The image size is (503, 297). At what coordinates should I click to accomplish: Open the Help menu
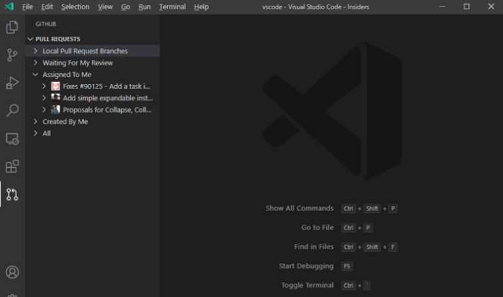[x=201, y=7]
